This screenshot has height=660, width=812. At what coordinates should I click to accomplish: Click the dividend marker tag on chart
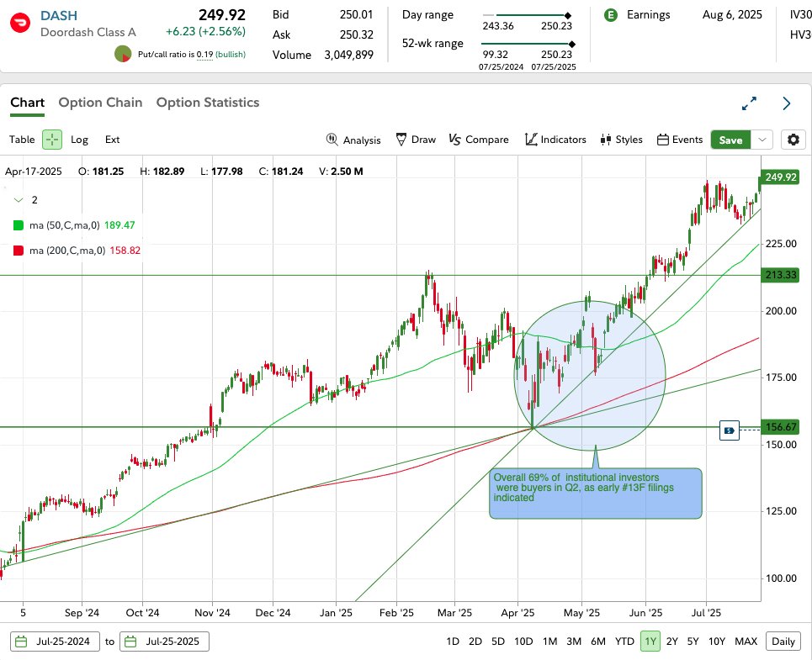[730, 430]
